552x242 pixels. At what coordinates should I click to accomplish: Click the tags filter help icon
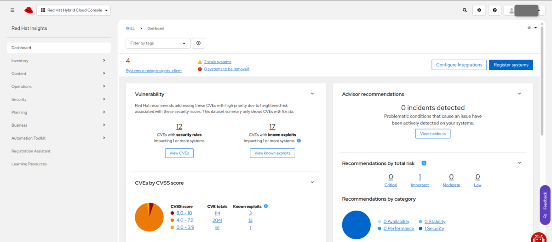[198, 43]
